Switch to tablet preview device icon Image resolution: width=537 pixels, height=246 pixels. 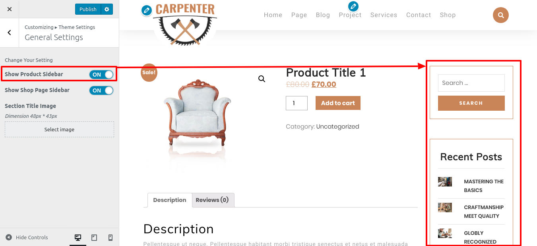point(94,237)
